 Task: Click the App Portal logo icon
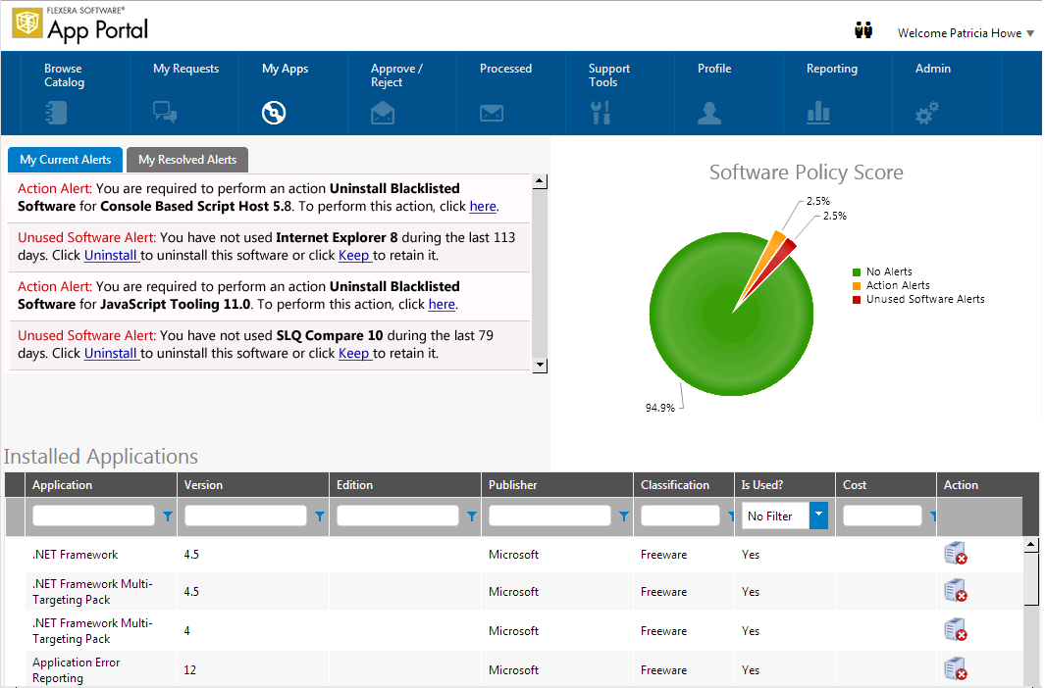pos(27,24)
